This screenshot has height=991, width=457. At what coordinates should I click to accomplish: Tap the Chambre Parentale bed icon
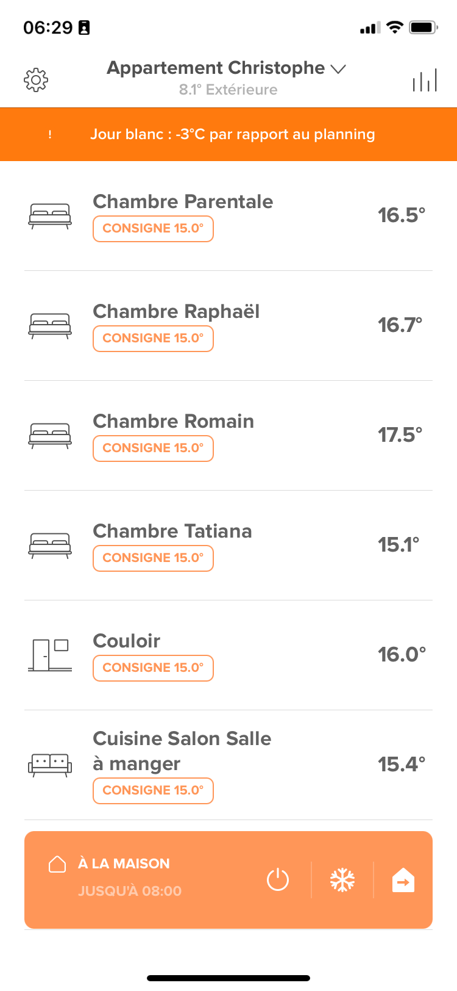click(x=50, y=216)
